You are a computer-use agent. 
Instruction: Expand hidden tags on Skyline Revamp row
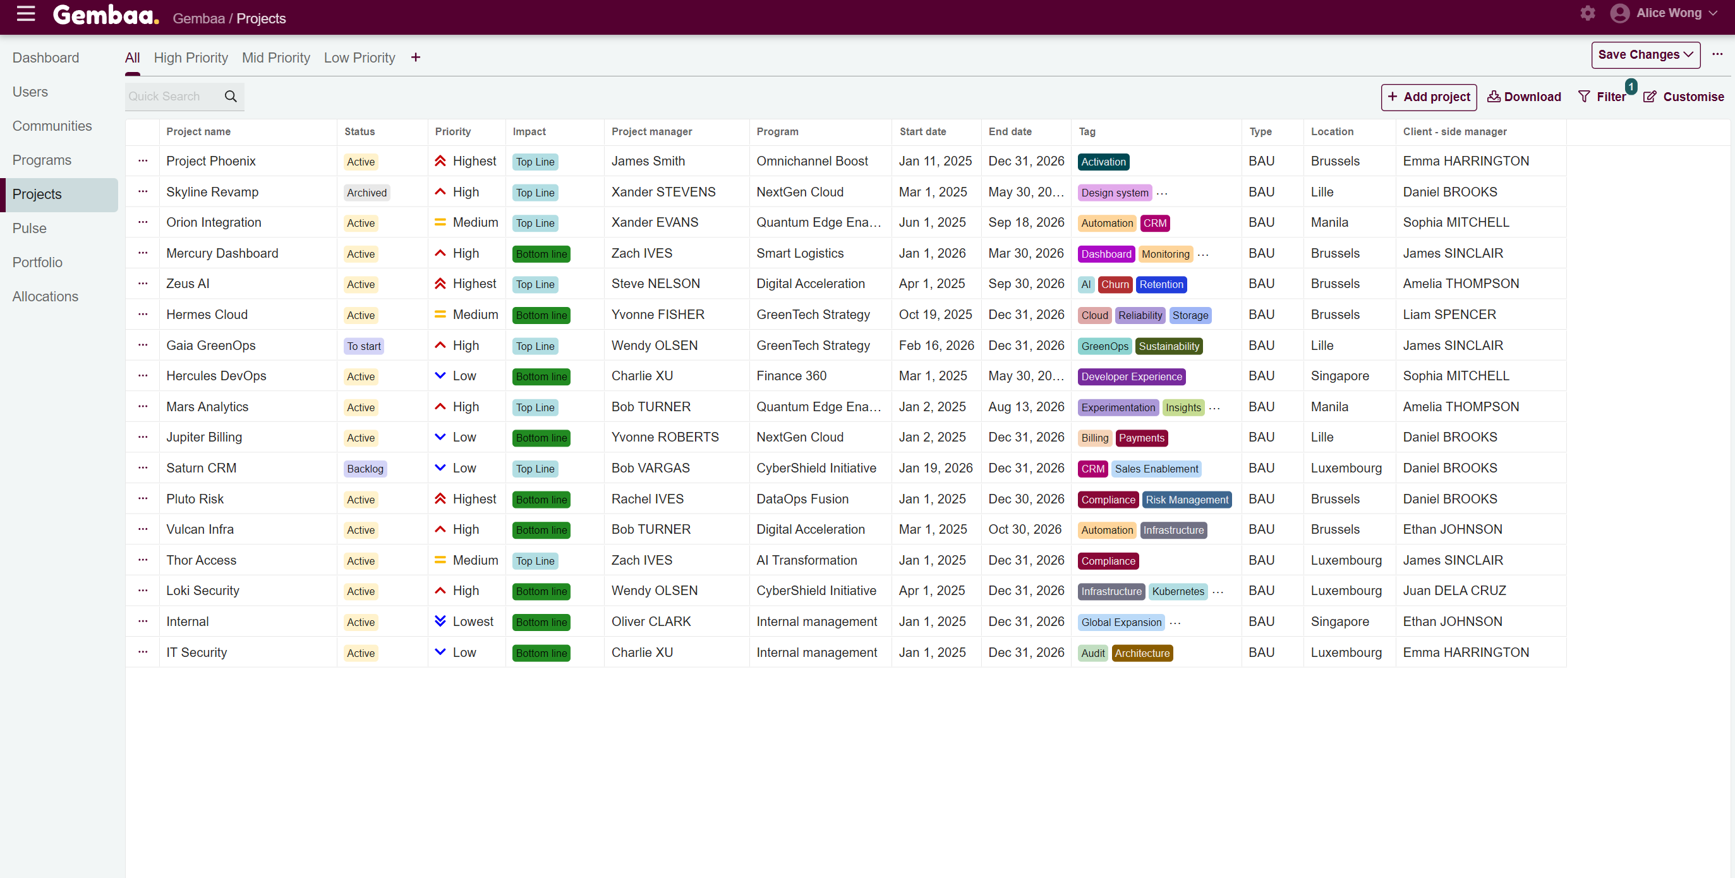pos(1162,193)
